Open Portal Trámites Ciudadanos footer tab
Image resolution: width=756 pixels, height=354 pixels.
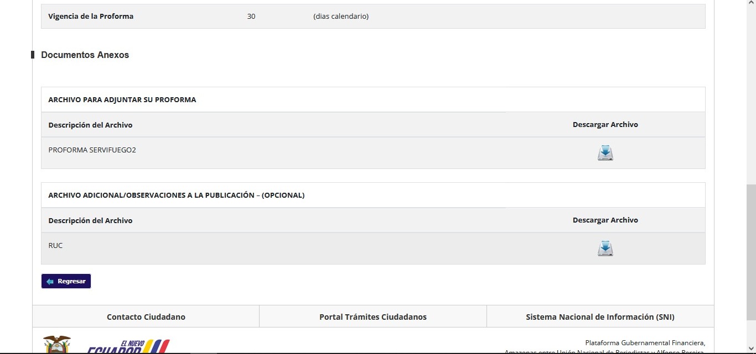click(x=372, y=317)
